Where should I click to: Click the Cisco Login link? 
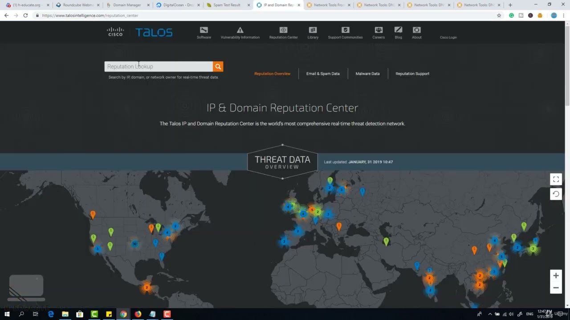pyautogui.click(x=448, y=37)
